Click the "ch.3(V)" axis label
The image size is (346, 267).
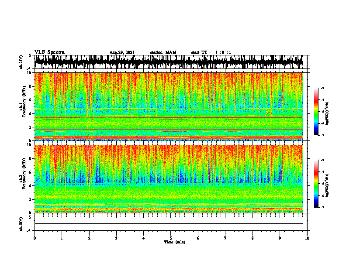pyautogui.click(x=21, y=224)
